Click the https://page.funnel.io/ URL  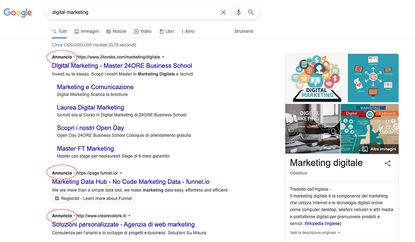(x=98, y=173)
